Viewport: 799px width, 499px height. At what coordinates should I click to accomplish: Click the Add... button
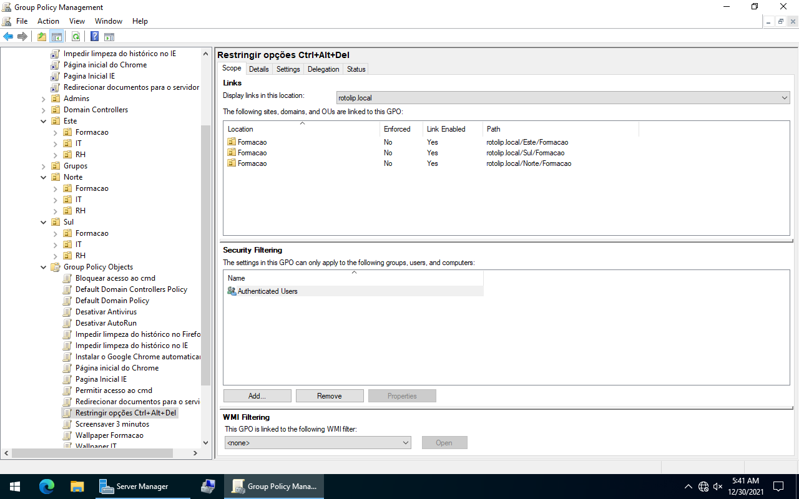[257, 396]
